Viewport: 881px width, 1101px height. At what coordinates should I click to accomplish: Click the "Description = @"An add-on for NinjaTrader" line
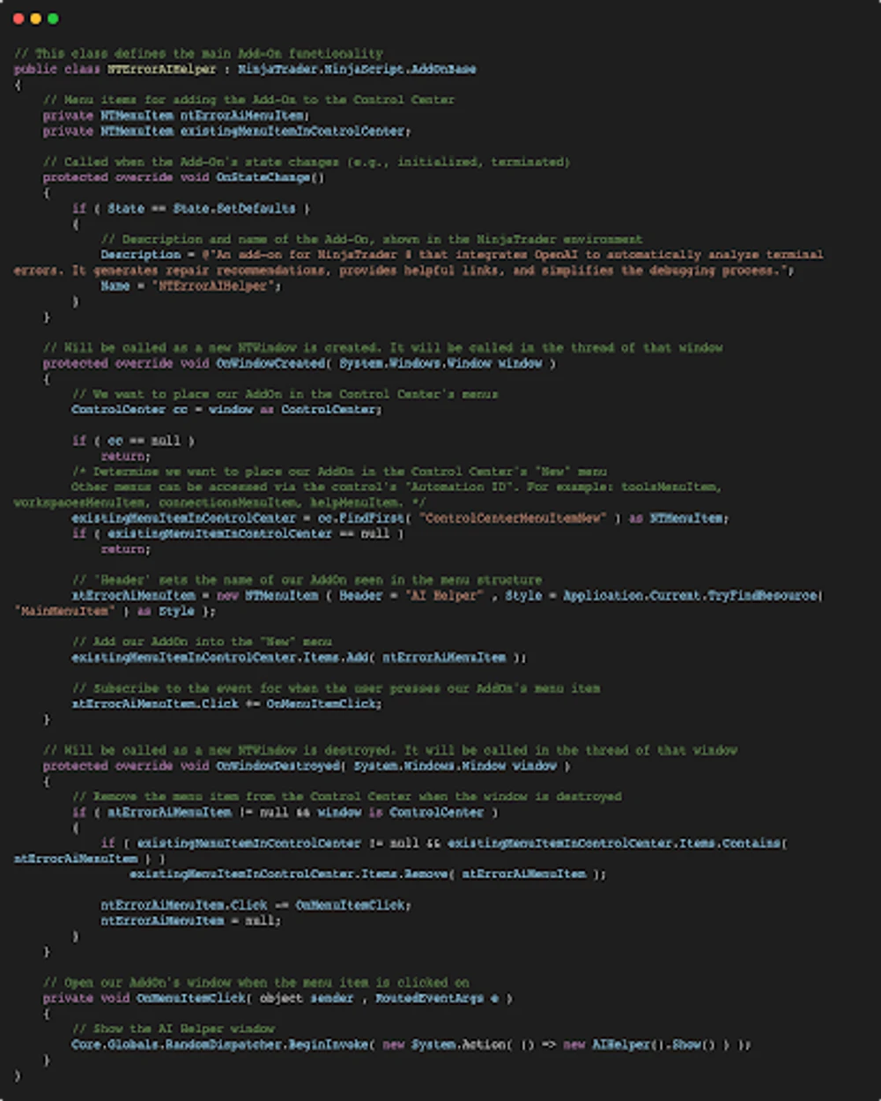[x=463, y=255]
